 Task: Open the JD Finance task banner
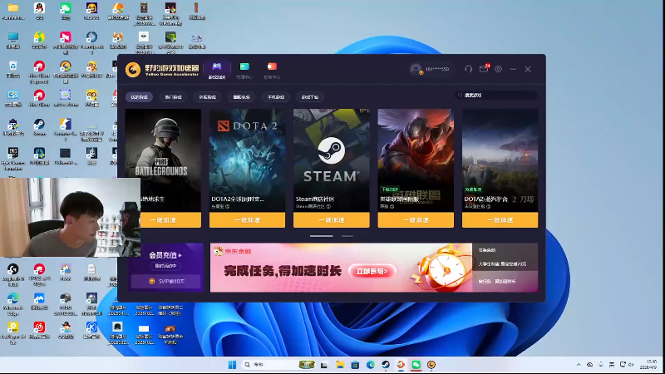(x=341, y=268)
